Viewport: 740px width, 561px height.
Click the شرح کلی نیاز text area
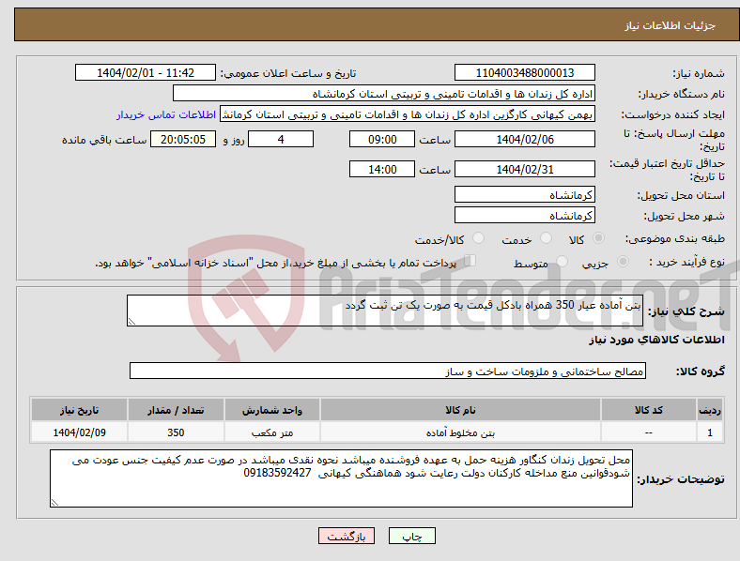(385, 311)
